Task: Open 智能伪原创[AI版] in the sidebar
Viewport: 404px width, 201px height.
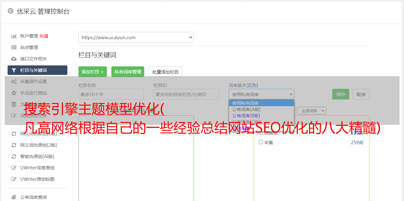Action: click(37, 156)
